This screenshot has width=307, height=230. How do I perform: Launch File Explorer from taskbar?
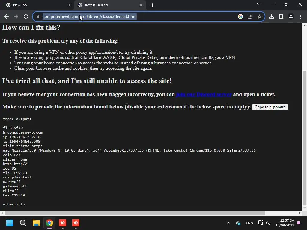pyautogui.click(x=36, y=223)
